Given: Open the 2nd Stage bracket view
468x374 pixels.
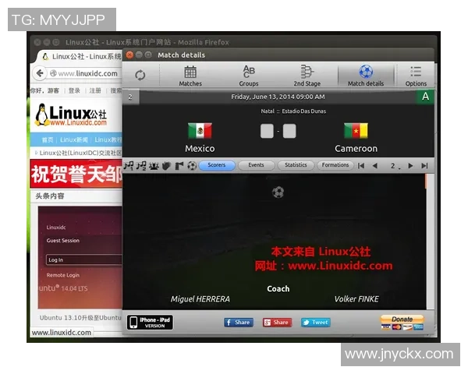Looking at the screenshot, I should point(307,76).
